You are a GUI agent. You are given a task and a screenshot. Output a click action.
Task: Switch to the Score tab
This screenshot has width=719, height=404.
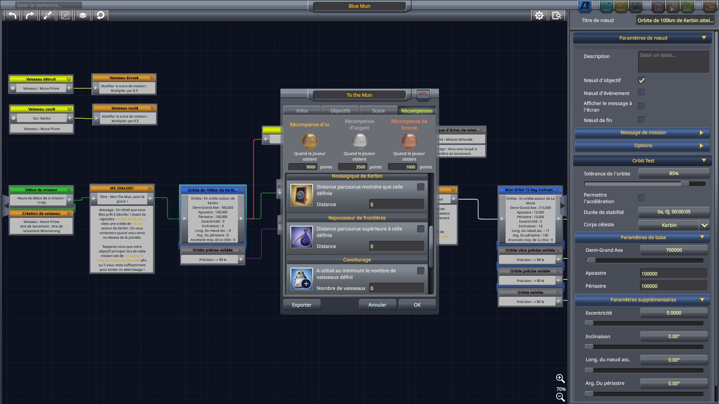pos(378,111)
